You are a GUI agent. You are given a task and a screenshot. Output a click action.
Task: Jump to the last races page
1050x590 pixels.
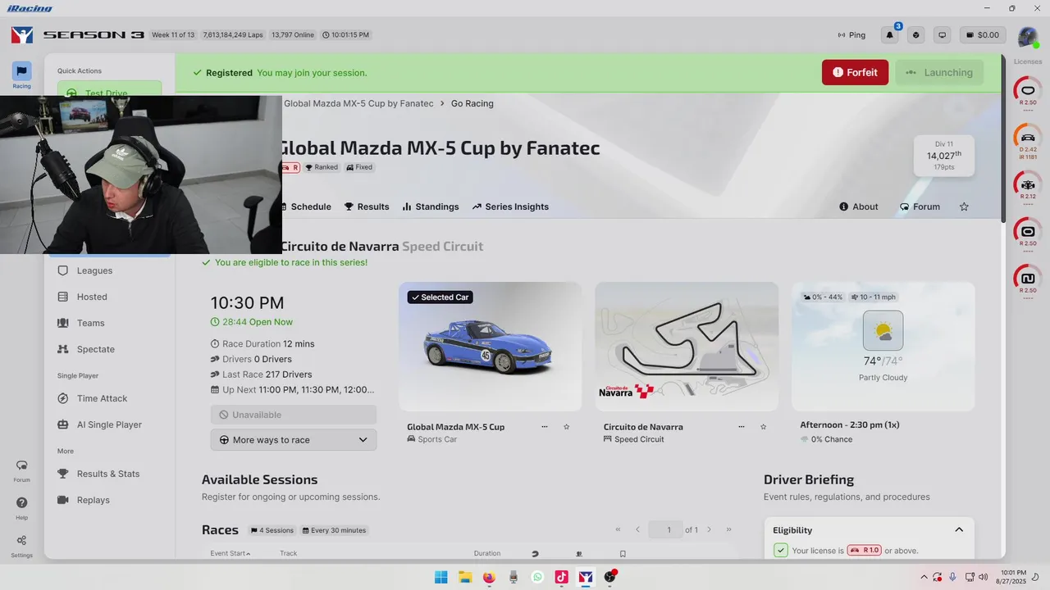[728, 529]
